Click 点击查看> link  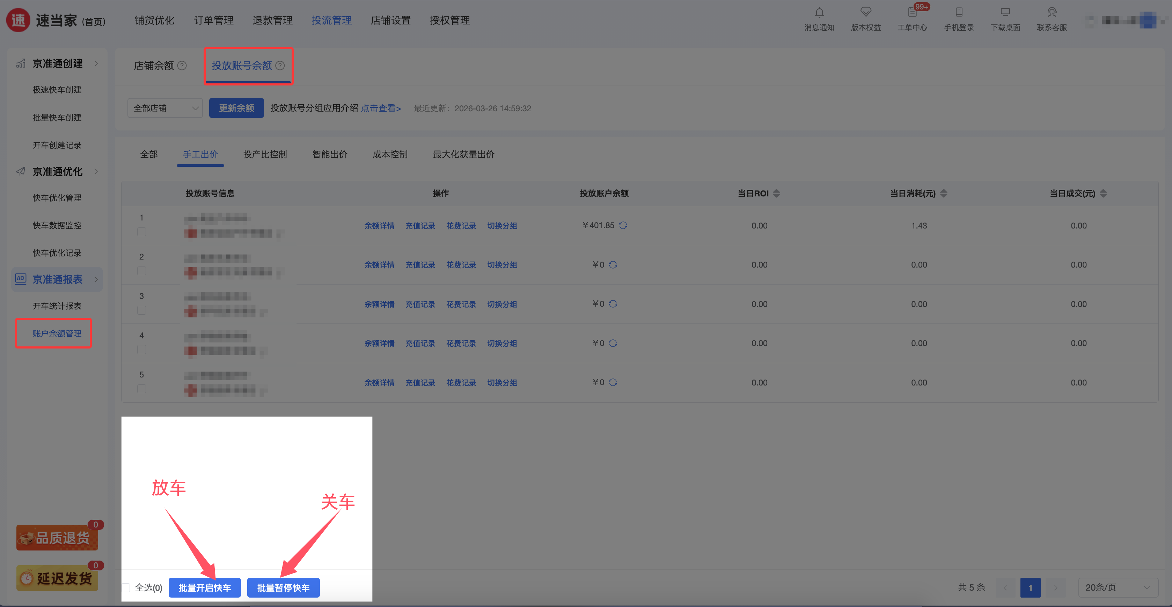point(381,108)
